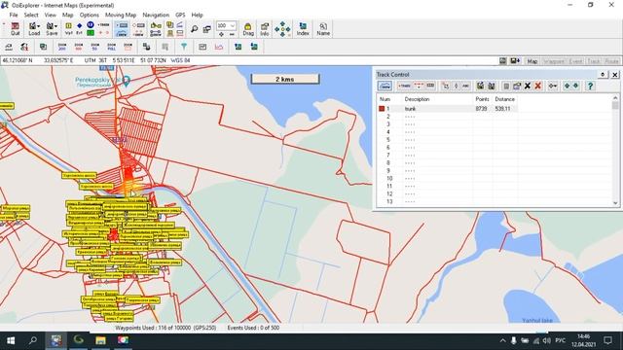Viewport: 623px width, 350px height.
Task: Click the Quit toolbar icon
Action: 16,29
